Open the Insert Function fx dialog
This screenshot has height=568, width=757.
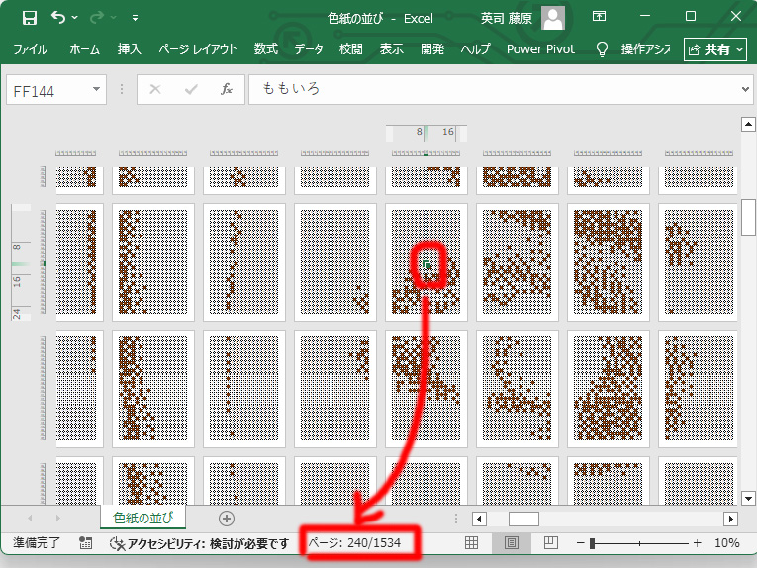(226, 89)
